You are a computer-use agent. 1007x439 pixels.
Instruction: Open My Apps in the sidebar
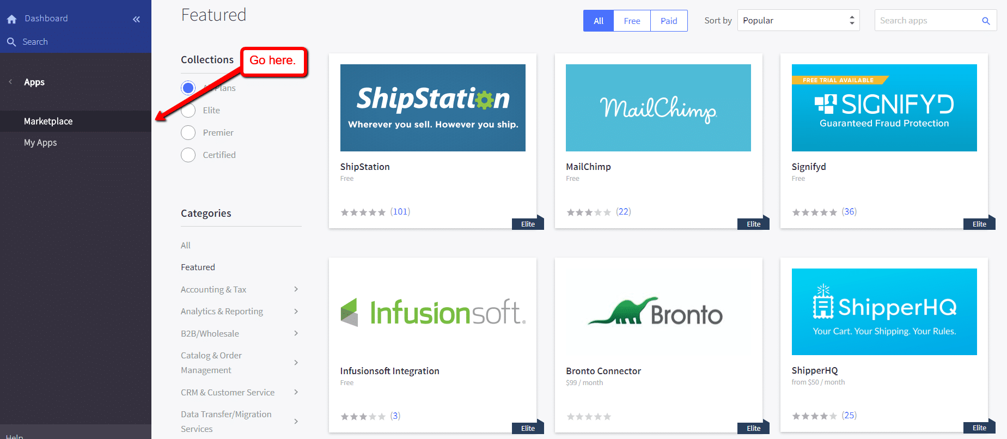click(x=40, y=143)
